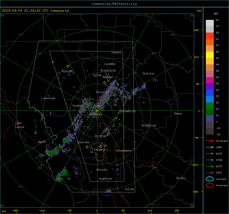Click yellow diamond radar center at Didsbury
Image resolution: width=229 pixels, height=214 pixels.
[97, 111]
